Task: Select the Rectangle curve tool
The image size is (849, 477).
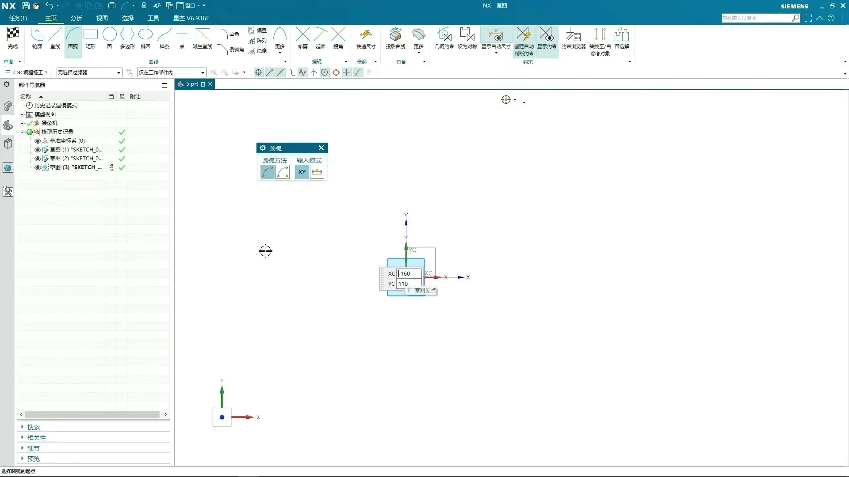Action: 91,34
